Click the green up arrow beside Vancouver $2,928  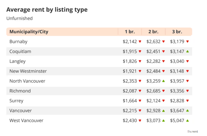(x=163, y=111)
